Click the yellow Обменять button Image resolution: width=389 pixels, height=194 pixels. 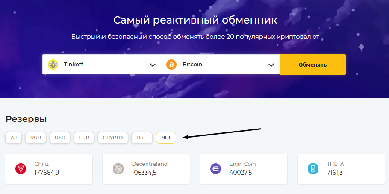pos(312,65)
